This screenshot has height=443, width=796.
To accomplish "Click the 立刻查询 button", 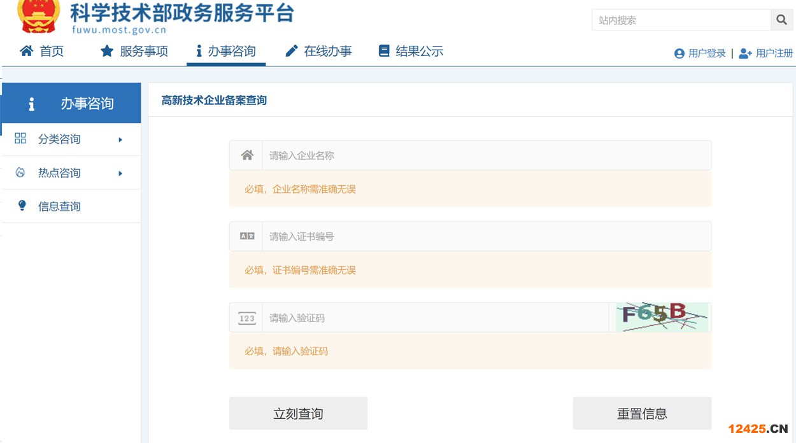I will point(298,414).
